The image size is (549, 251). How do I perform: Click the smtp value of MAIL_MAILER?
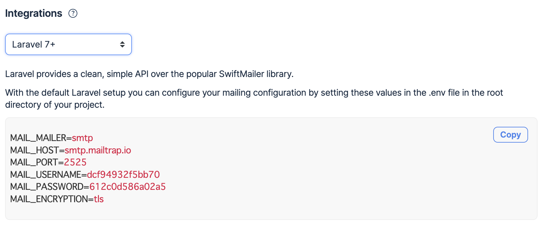(x=82, y=138)
